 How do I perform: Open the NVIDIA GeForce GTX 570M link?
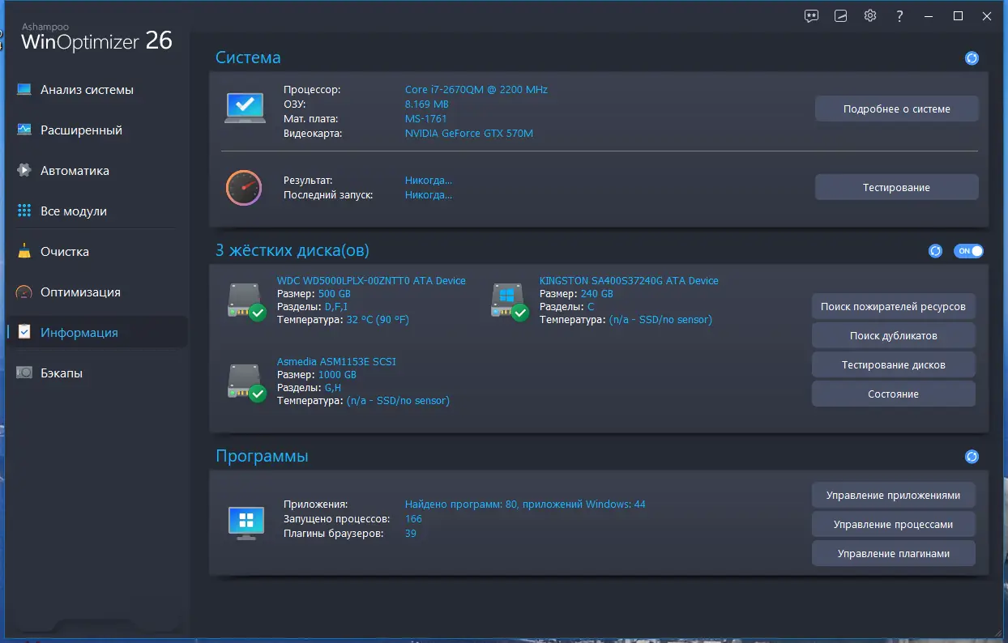click(x=468, y=133)
